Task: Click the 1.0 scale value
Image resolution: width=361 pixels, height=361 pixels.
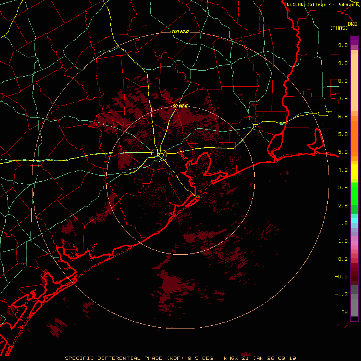Action: click(x=343, y=241)
